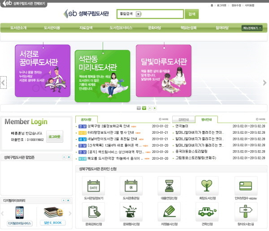The width and height of the screenshot is (269, 231).
Task: Click MORE beside 공지사항
Action: click(164, 119)
